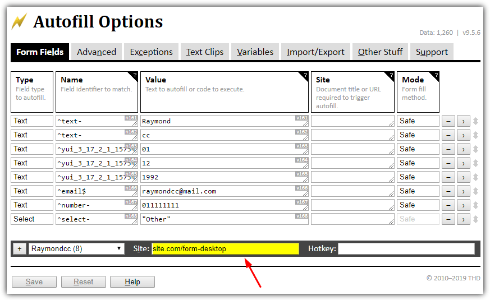490x300 pixels.
Task: Open the Advanced tab
Action: tap(97, 52)
